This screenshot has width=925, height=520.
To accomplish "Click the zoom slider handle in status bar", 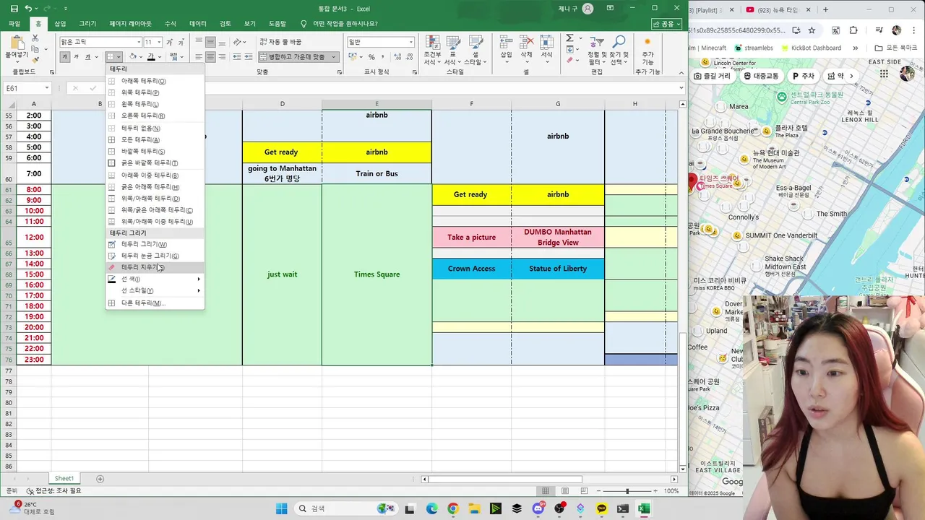I will [627, 491].
